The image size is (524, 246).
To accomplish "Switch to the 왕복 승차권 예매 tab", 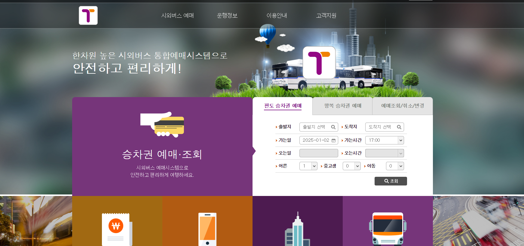I will [343, 106].
